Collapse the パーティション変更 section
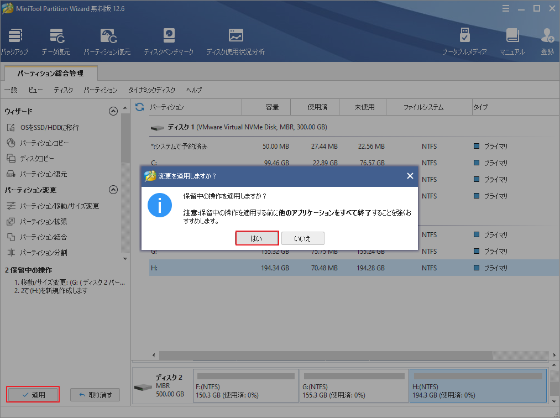 [x=113, y=190]
